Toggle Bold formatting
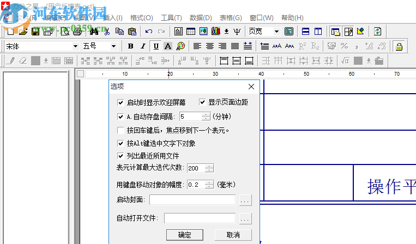Image resolution: width=416 pixels, height=244 pixels. 130,46
